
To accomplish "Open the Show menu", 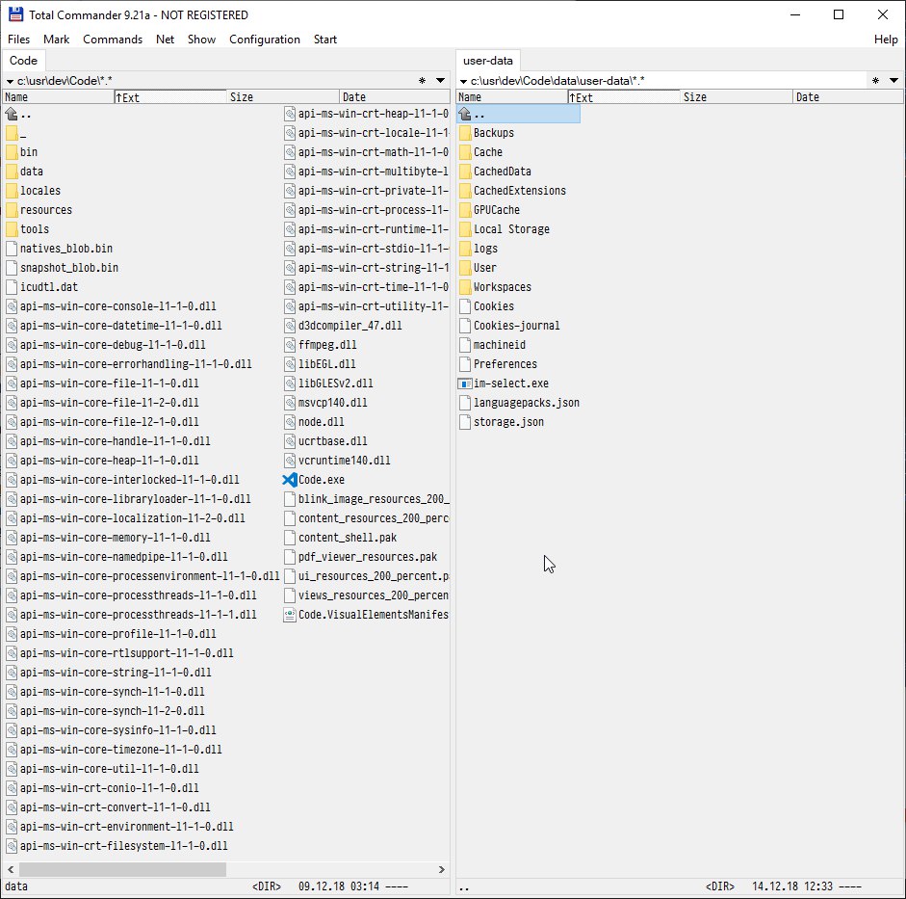I will [x=201, y=40].
